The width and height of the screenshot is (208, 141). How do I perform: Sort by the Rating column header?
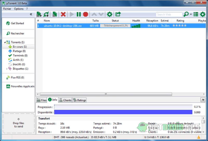[x=180, y=21]
